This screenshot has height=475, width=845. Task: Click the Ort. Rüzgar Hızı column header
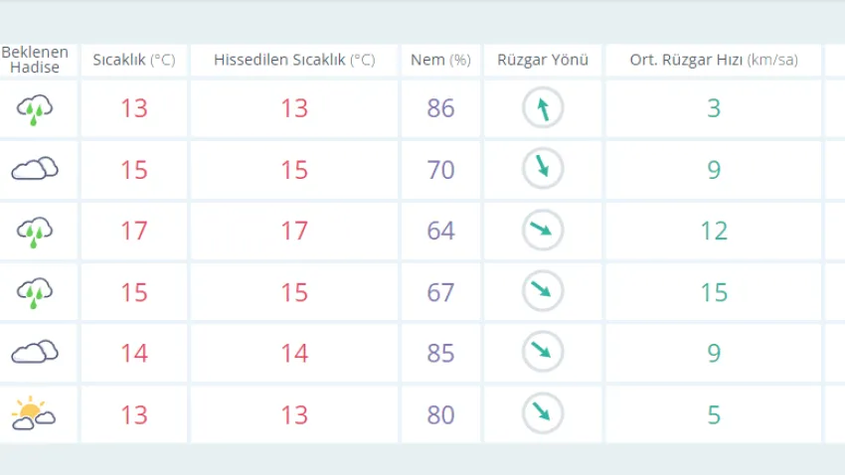coord(713,60)
